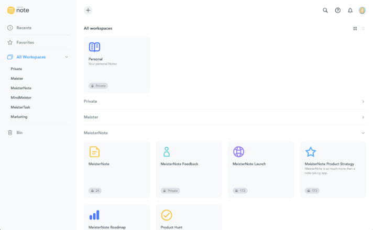
Task: Open the MeisterNote Launch globe icon
Action: (x=238, y=152)
